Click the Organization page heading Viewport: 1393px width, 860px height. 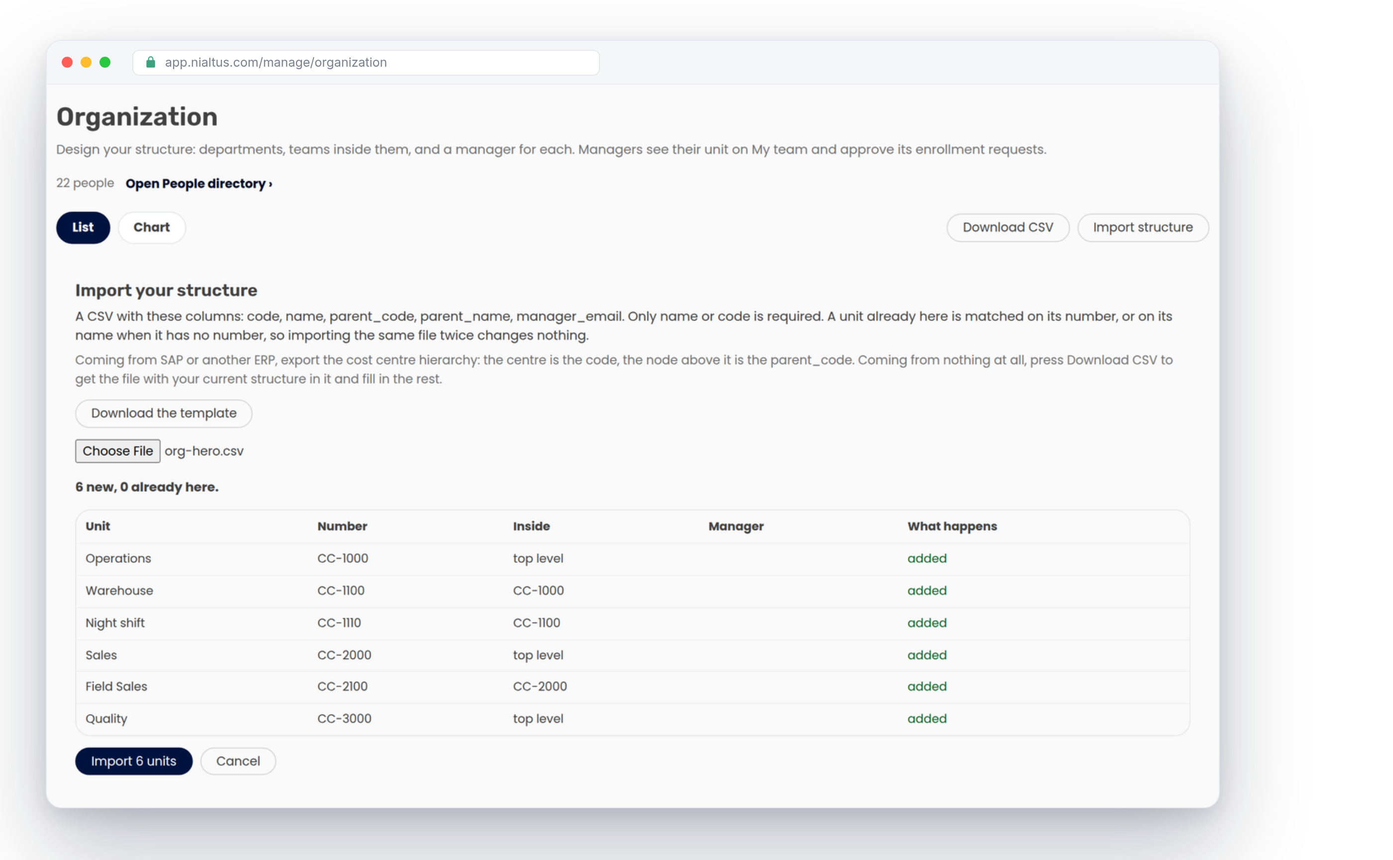pyautogui.click(x=137, y=117)
